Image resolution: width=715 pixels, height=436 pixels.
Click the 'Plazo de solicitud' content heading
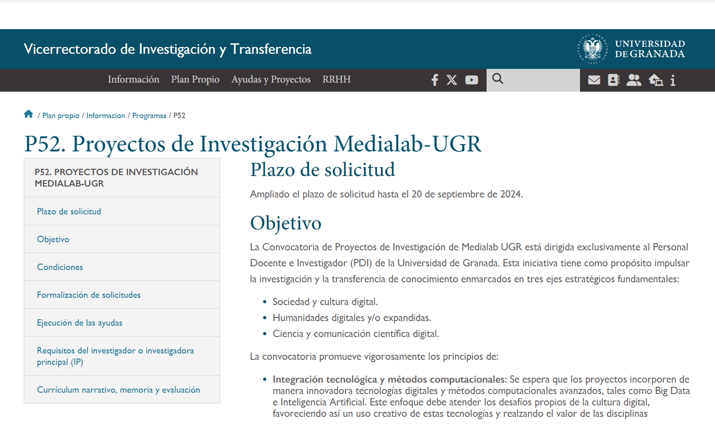[322, 170]
